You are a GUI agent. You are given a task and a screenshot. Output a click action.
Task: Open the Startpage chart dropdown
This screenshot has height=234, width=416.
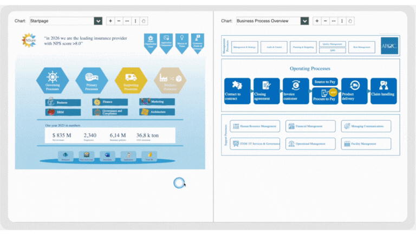point(98,21)
